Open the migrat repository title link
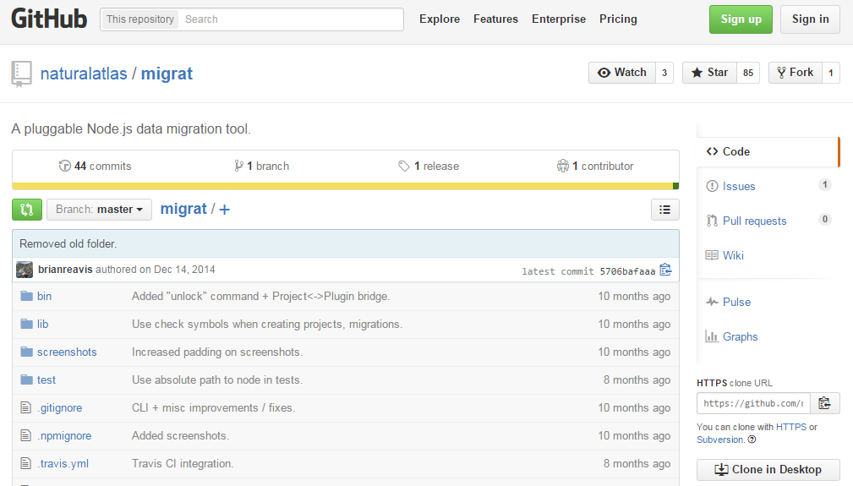This screenshot has width=853, height=486. coord(167,74)
